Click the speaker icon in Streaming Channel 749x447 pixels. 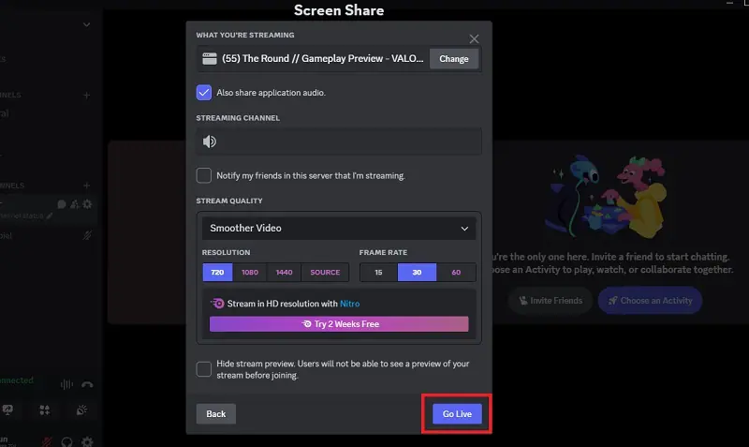[209, 142]
